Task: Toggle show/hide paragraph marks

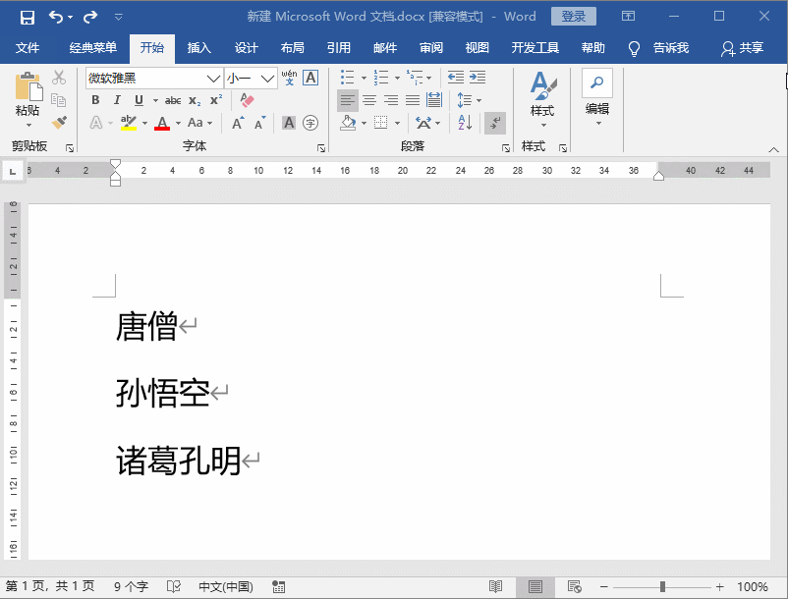Action: tap(495, 123)
